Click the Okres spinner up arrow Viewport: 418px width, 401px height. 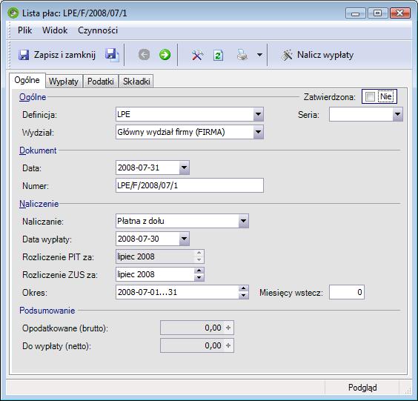tap(243, 289)
